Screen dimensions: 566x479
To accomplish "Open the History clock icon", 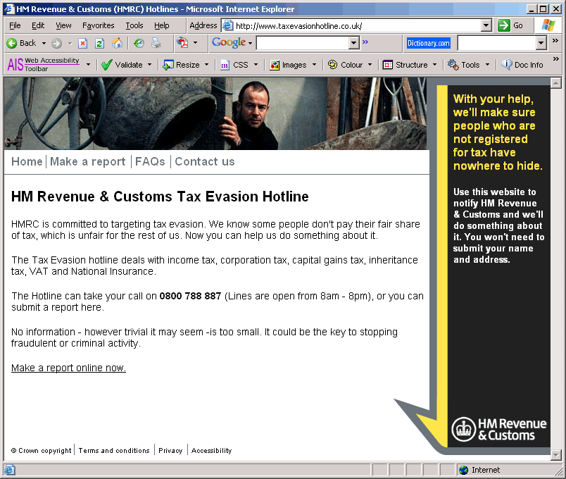I will (139, 44).
